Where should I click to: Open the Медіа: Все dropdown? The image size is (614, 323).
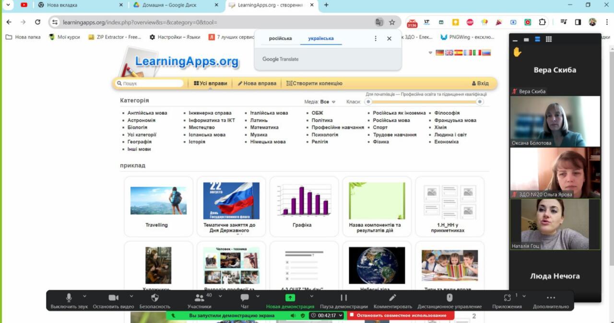coord(320,102)
